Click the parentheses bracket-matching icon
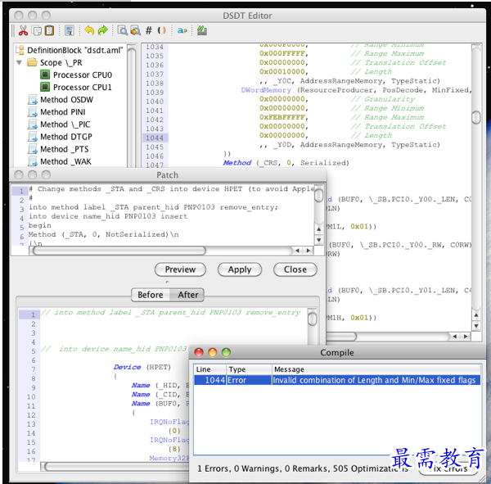The image size is (491, 484). [161, 30]
